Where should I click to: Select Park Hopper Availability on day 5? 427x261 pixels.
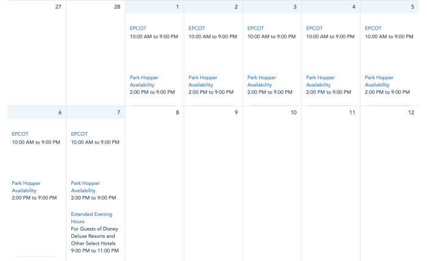pos(379,81)
